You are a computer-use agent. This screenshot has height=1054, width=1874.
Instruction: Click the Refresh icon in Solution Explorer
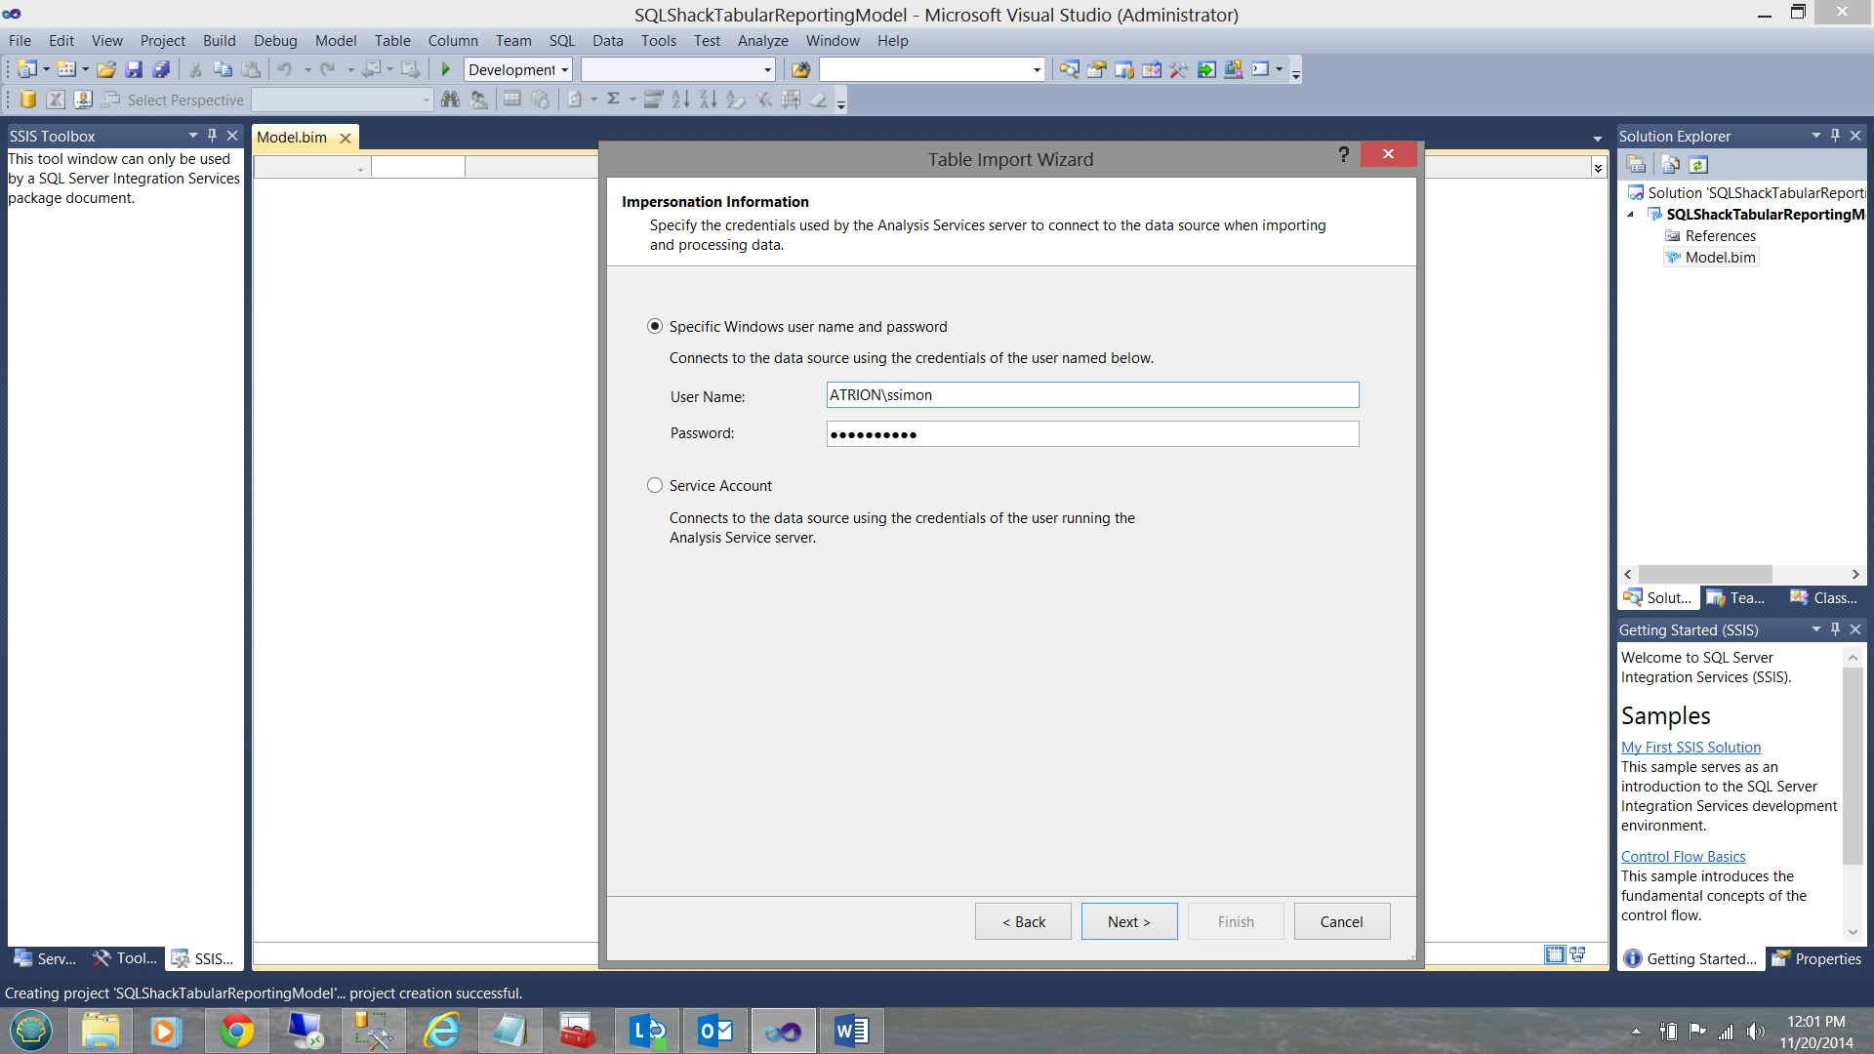click(1698, 165)
